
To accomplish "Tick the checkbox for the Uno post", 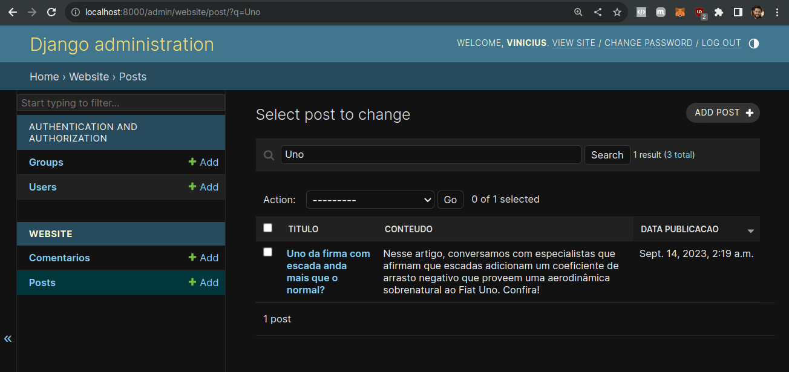I will click(268, 252).
